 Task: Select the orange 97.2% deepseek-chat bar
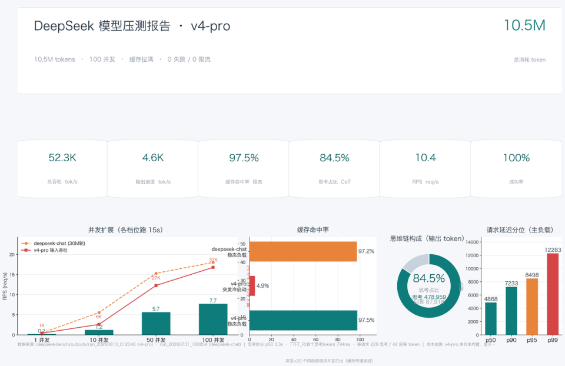(x=303, y=251)
